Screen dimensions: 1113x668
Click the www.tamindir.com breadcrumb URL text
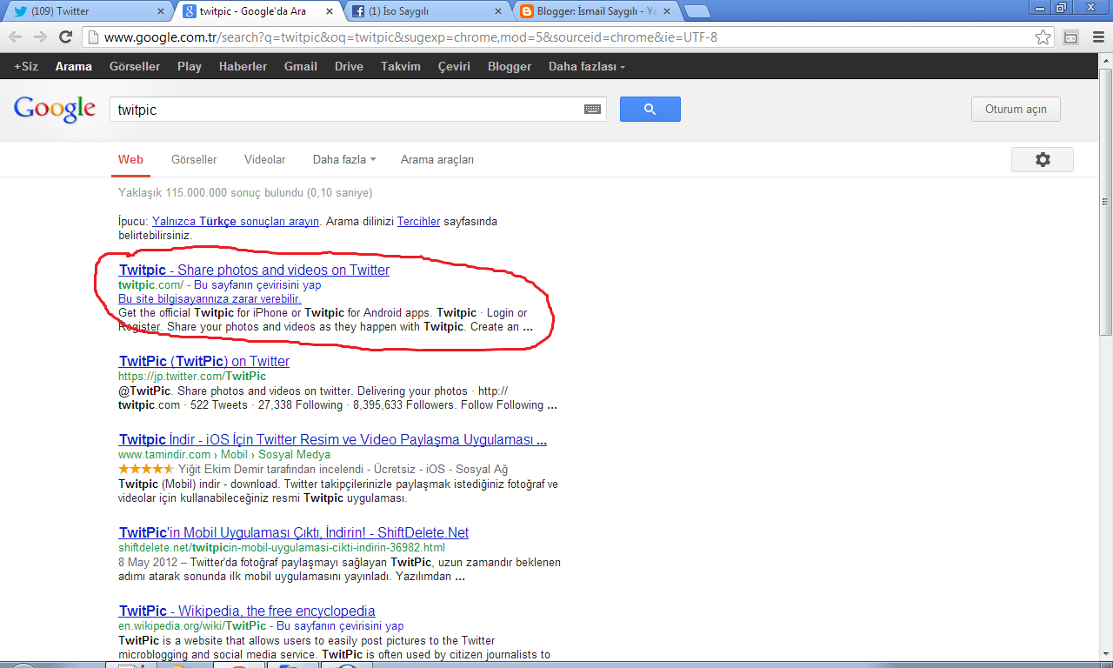click(224, 454)
